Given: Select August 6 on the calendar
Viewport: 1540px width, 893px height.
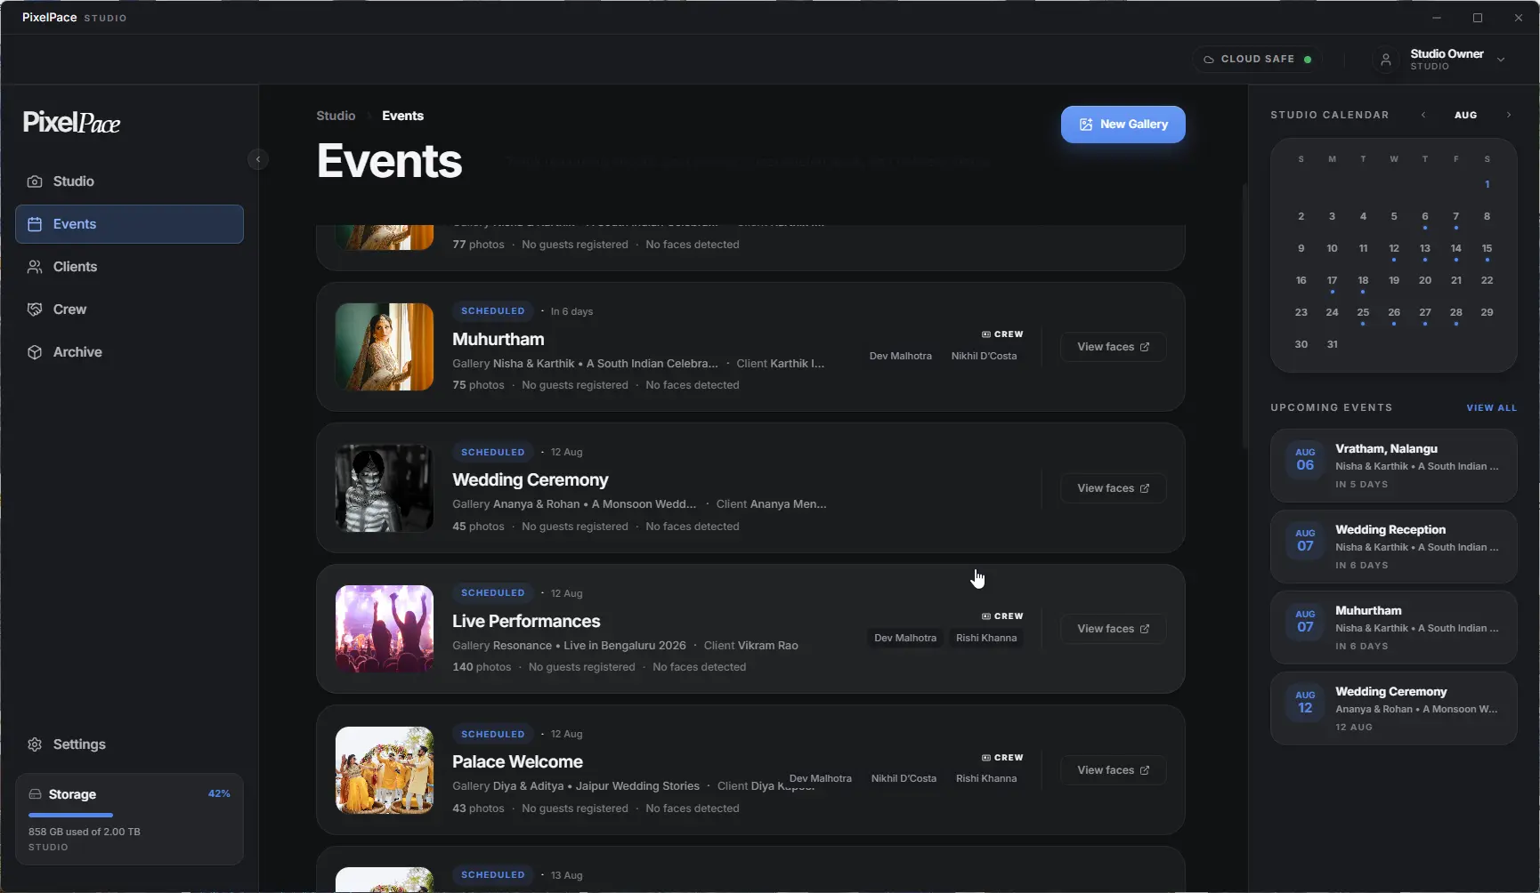Looking at the screenshot, I should click(x=1424, y=216).
